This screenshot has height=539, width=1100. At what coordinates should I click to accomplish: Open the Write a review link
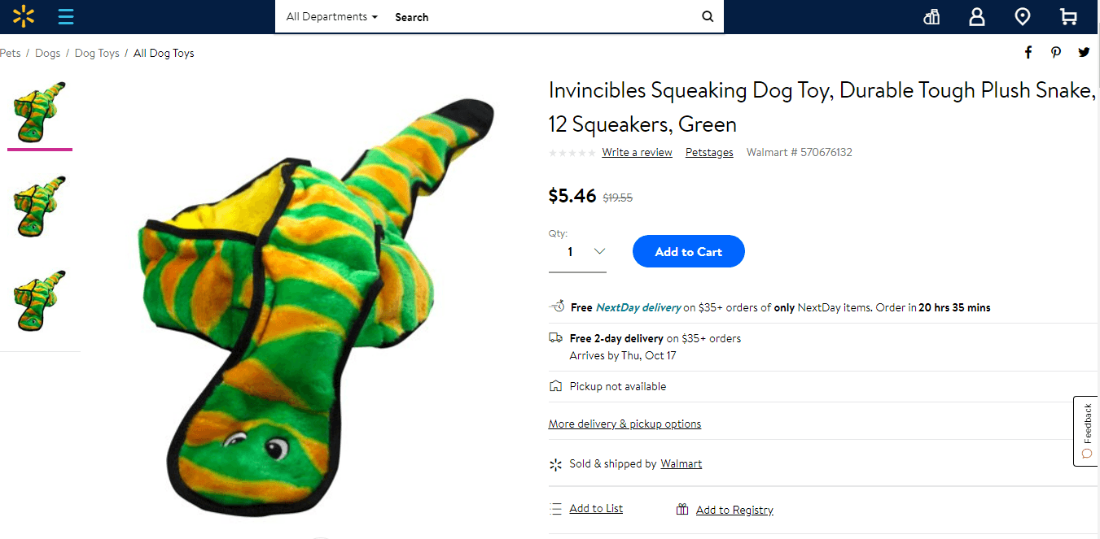(637, 152)
